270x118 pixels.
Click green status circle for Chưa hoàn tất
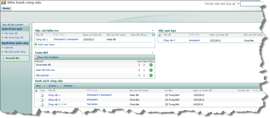point(151,65)
